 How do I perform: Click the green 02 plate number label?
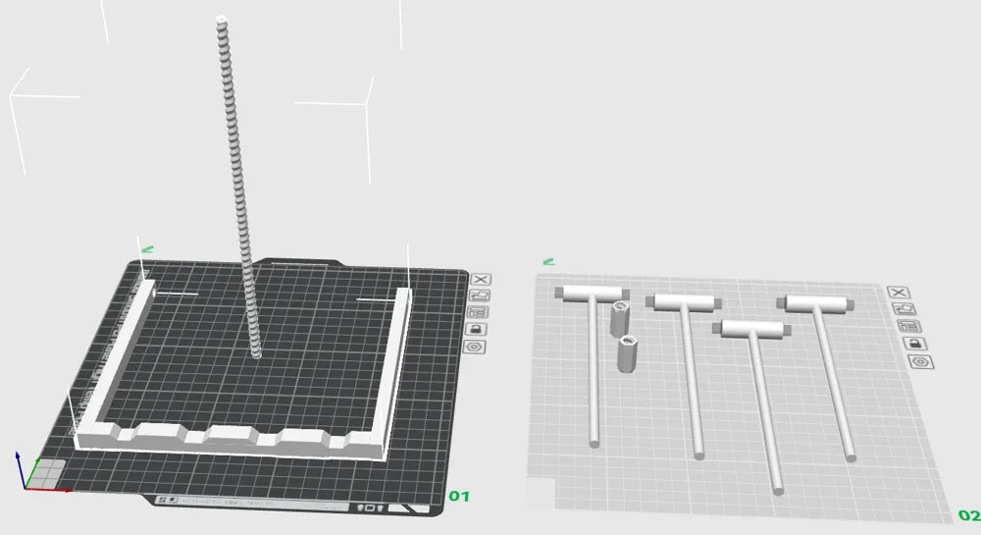coord(968,515)
